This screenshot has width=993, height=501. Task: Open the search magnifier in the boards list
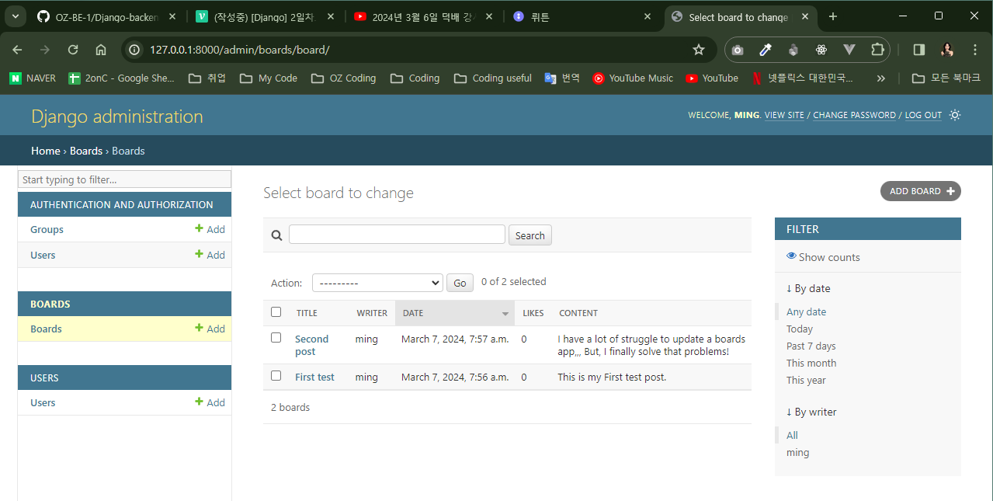pos(276,235)
